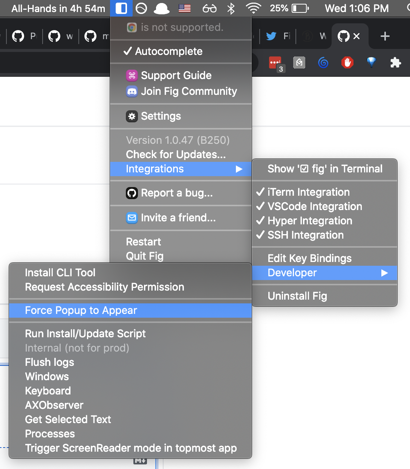The height and width of the screenshot is (469, 410).
Task: Open the Wi-Fi status menu
Action: 253,8
